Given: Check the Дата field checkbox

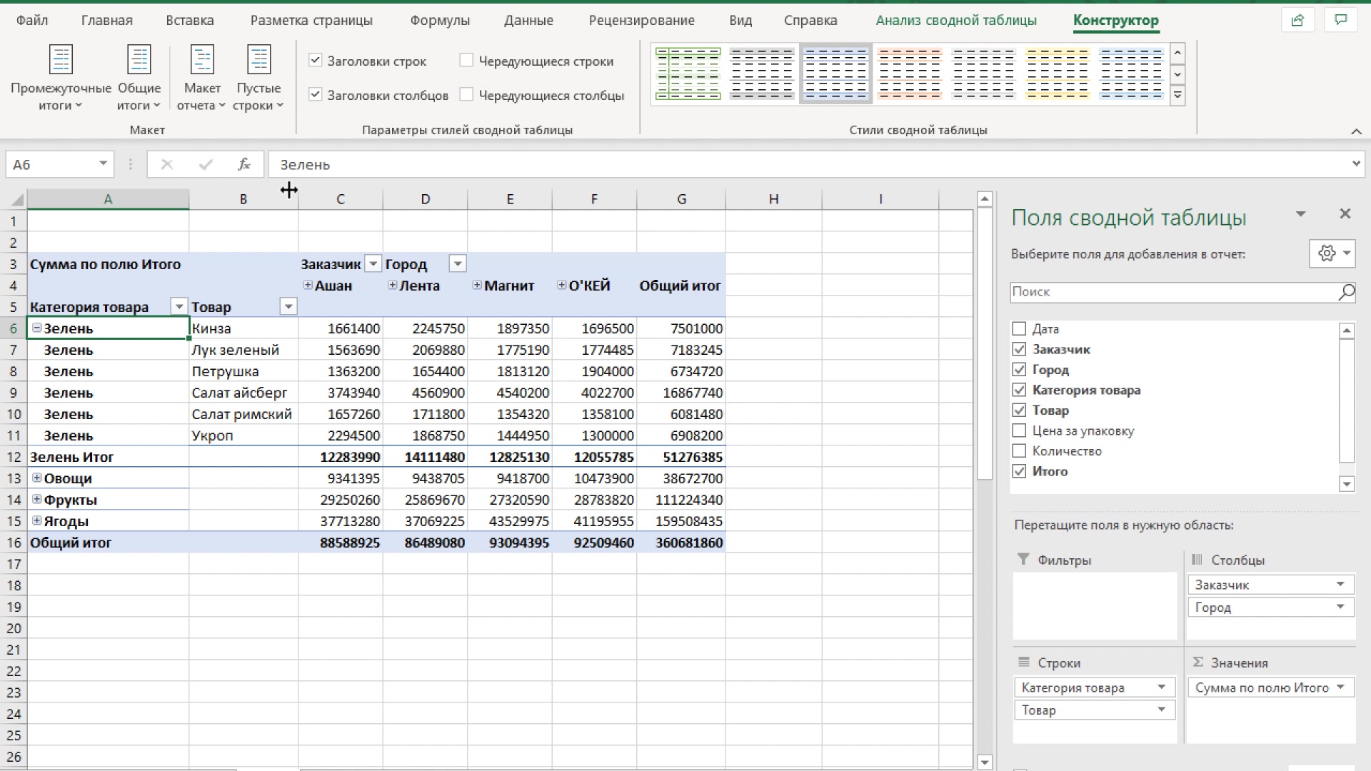Looking at the screenshot, I should (1019, 329).
